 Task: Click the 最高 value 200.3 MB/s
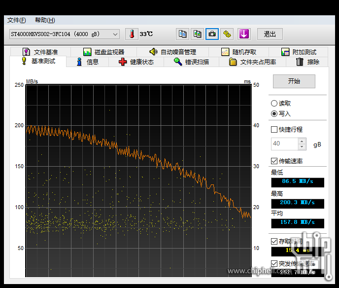click(298, 204)
